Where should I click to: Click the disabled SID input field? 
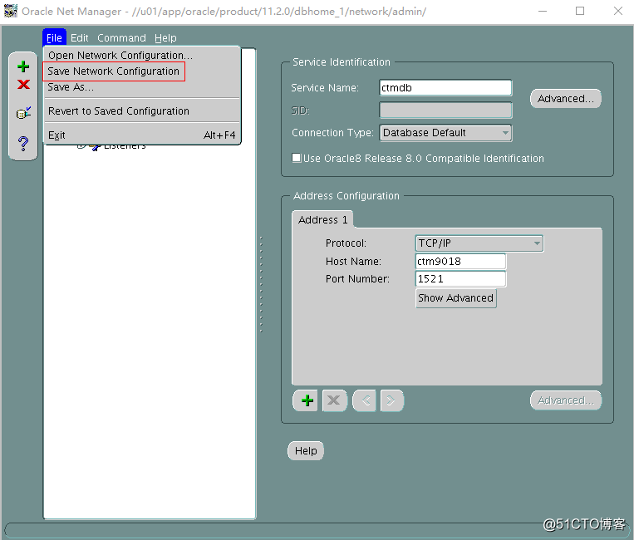coord(445,110)
